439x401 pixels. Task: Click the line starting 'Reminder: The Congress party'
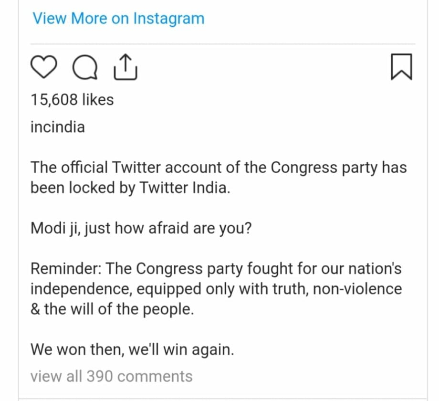tap(216, 269)
